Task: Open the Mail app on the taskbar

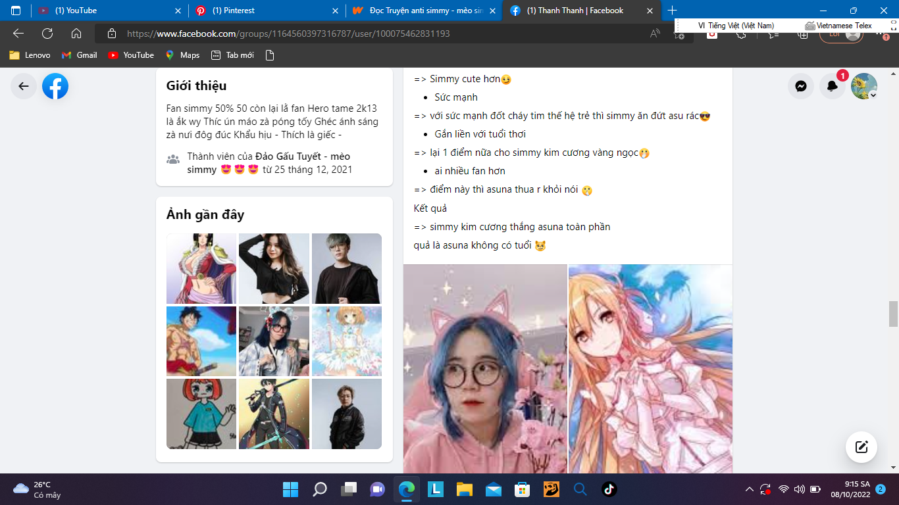Action: pos(494,489)
